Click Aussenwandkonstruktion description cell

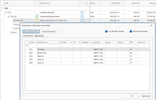60,17
